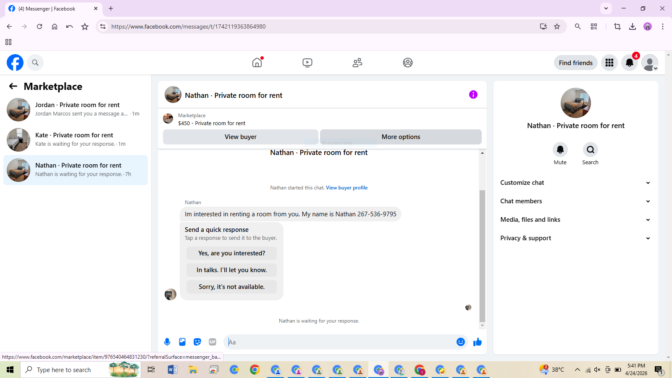Image resolution: width=672 pixels, height=378 pixels.
Task: Open the notifications bell with badge 4
Action: coord(630,63)
